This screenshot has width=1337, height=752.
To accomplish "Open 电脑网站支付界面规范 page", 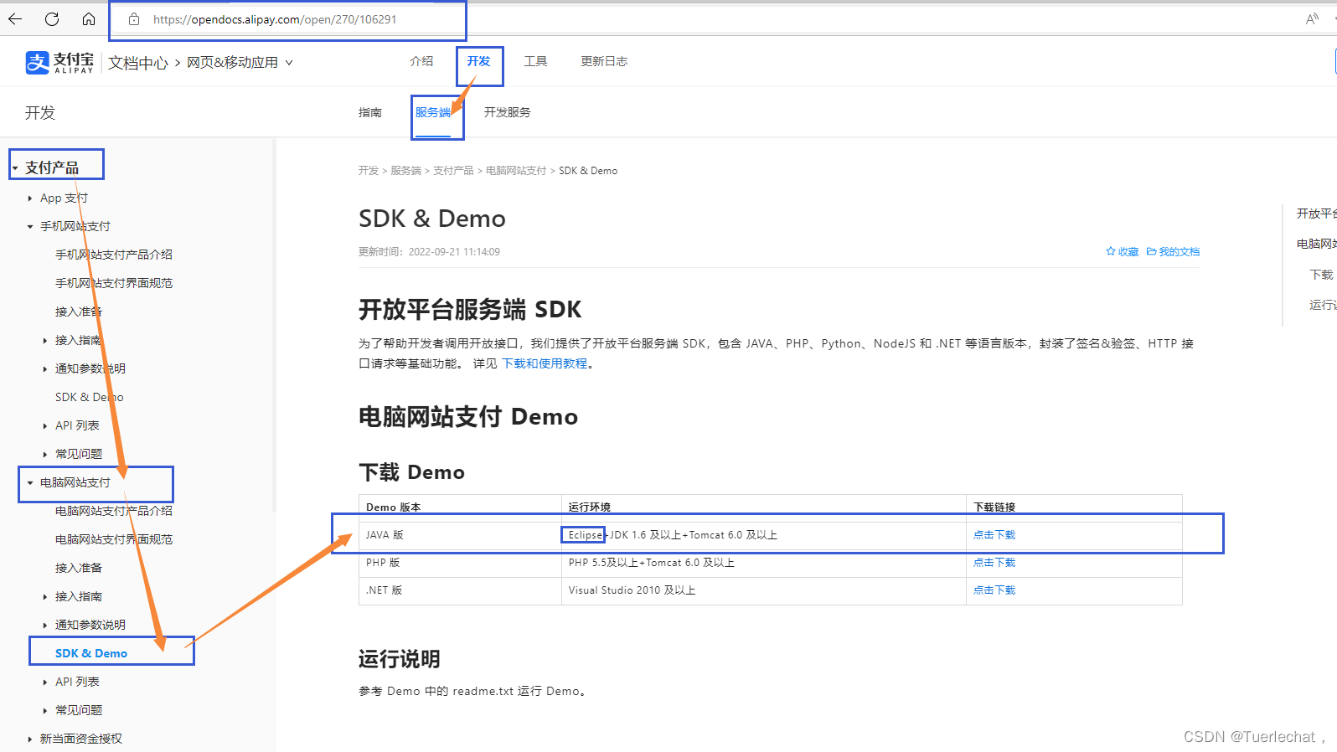I will click(x=114, y=539).
